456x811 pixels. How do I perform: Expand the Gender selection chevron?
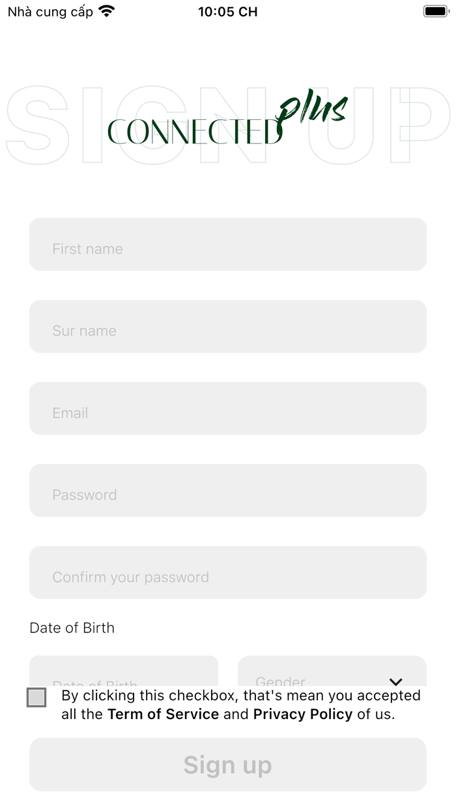point(395,681)
